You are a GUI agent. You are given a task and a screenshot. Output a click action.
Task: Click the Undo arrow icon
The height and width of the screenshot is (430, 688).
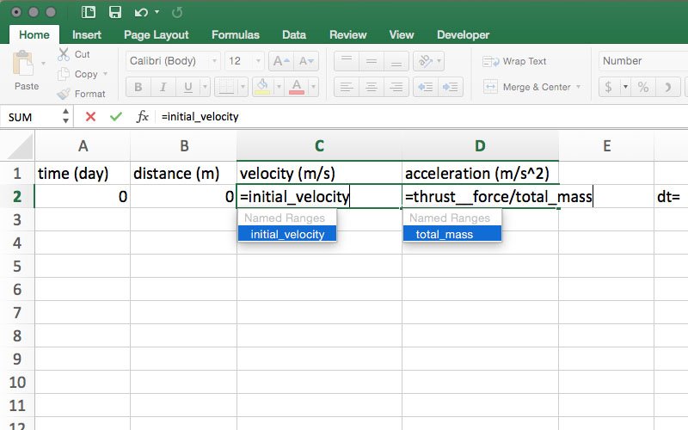[140, 12]
